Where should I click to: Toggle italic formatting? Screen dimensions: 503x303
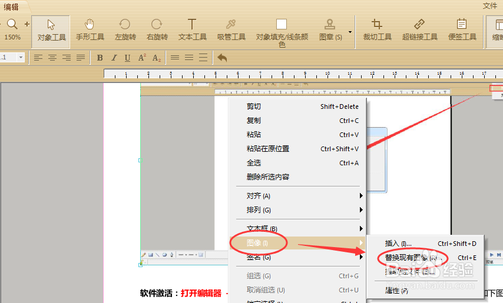(x=114, y=58)
